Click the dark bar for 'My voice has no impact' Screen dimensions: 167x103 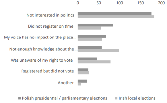[x=92, y=36]
